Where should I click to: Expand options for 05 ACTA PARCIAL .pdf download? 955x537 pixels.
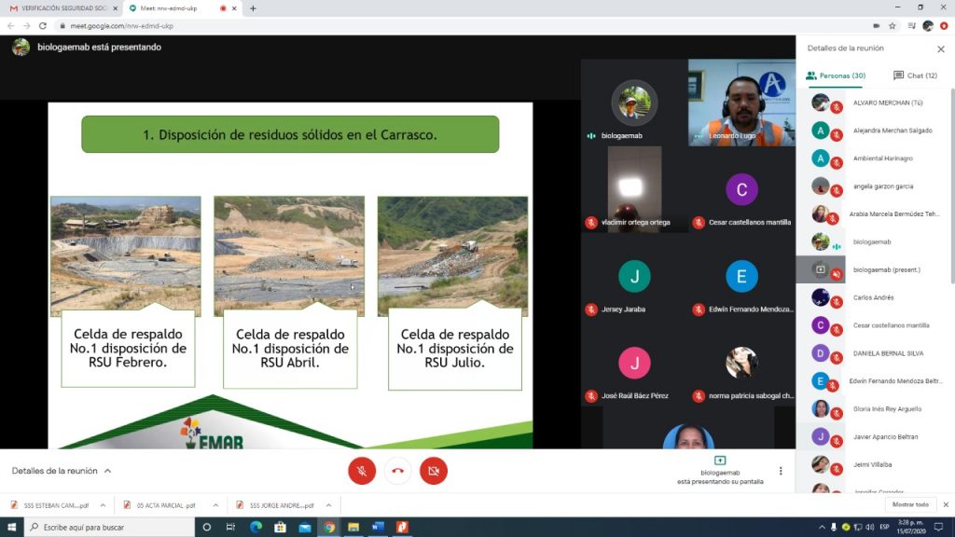[x=215, y=505]
